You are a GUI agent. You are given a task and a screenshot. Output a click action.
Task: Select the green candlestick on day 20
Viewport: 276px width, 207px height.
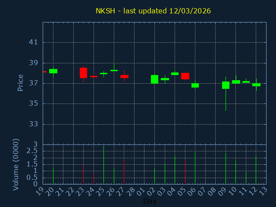[x=53, y=71]
